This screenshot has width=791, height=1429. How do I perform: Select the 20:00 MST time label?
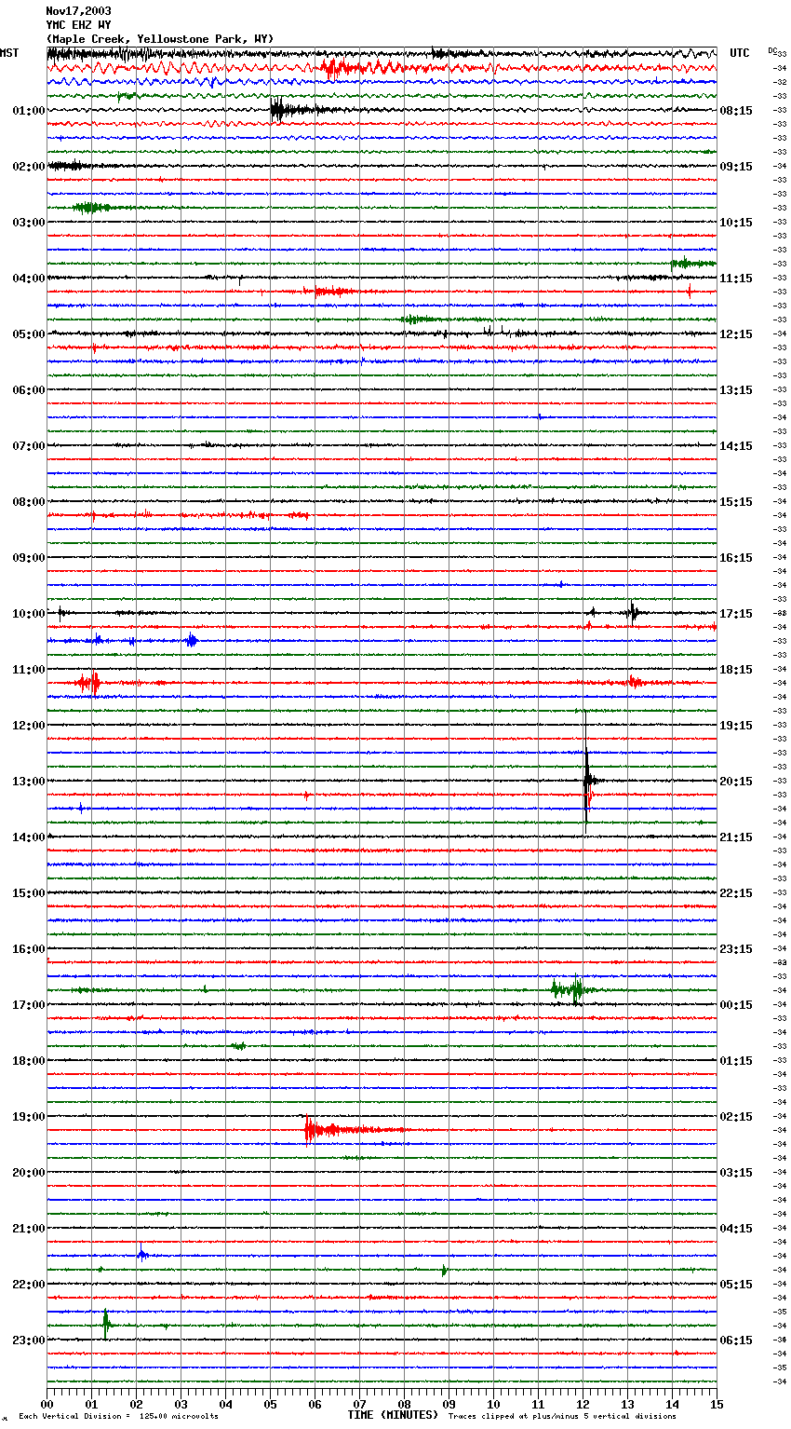pos(29,1173)
